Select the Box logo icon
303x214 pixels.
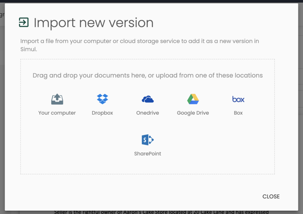[238, 99]
